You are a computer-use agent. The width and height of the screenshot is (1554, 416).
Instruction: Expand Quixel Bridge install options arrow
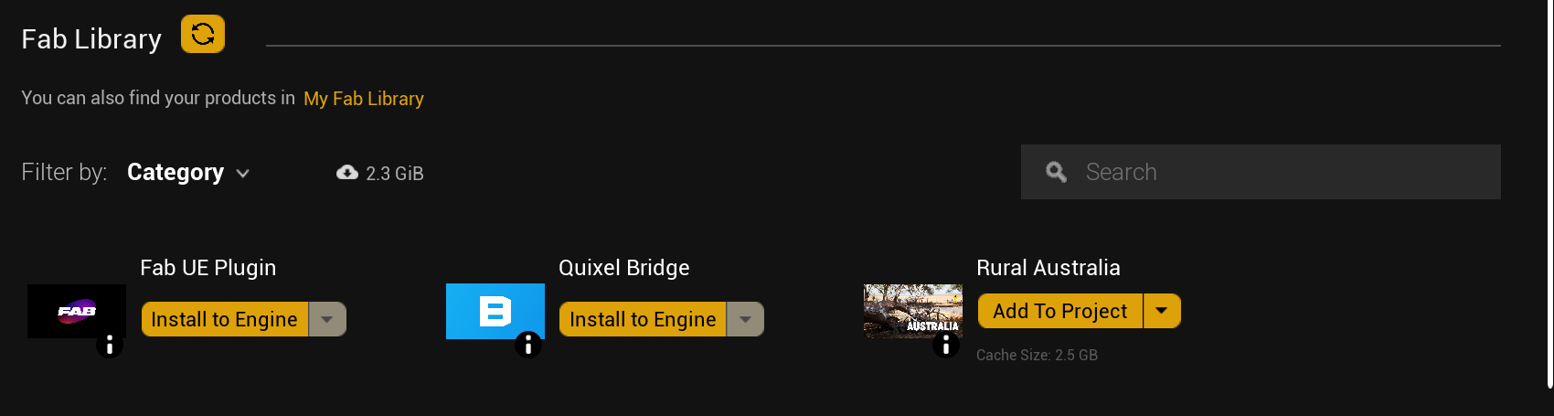(x=745, y=319)
